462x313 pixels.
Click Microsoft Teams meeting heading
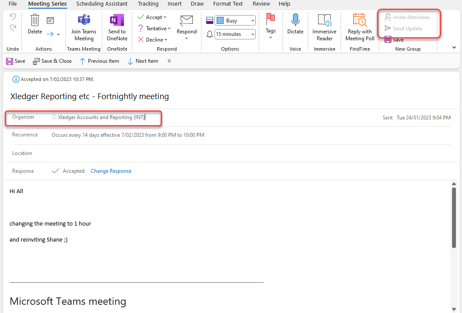(x=68, y=301)
